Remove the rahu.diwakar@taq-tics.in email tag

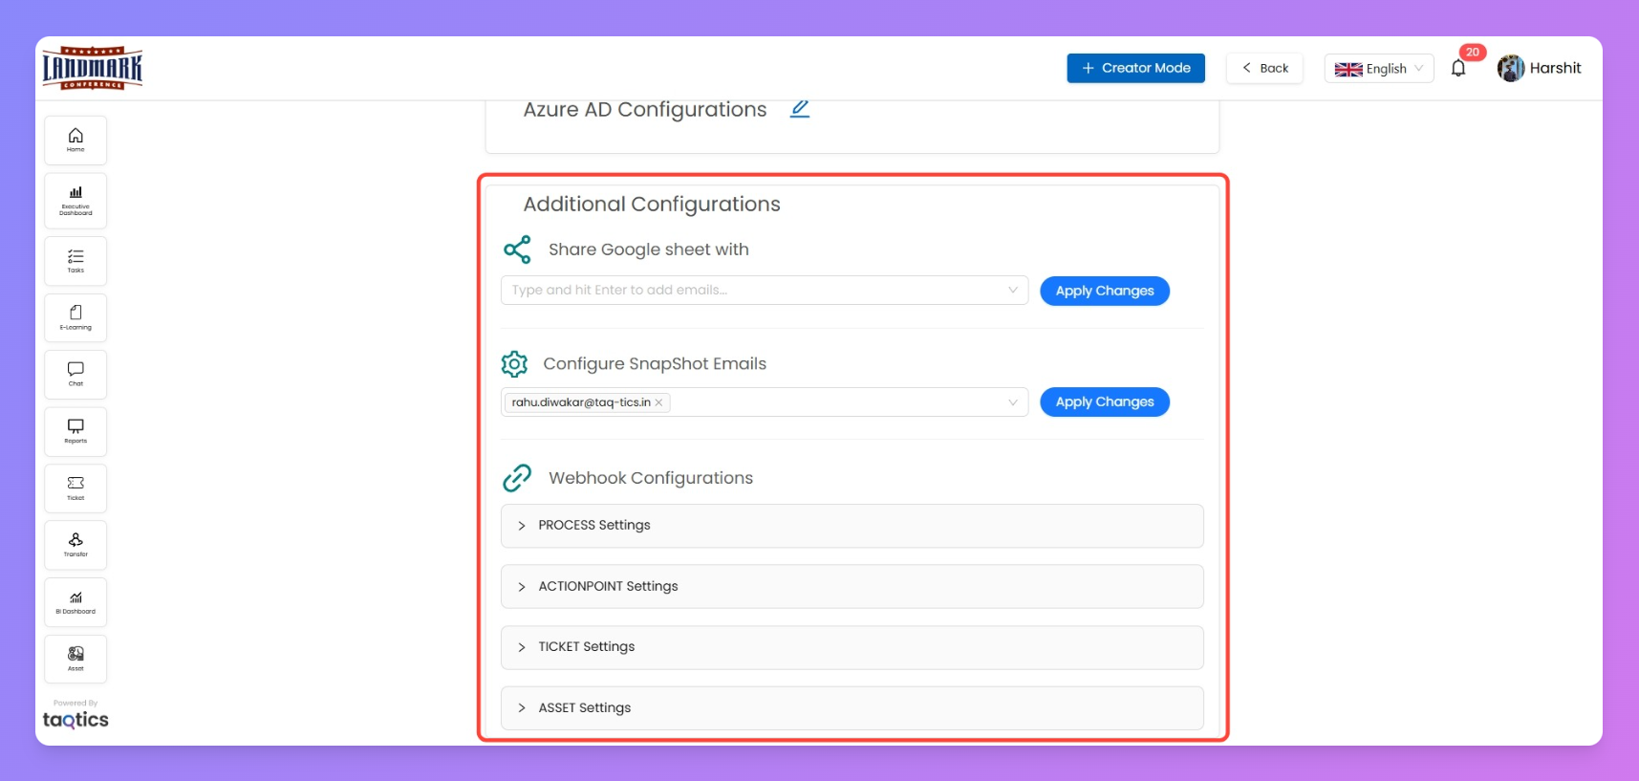point(658,402)
